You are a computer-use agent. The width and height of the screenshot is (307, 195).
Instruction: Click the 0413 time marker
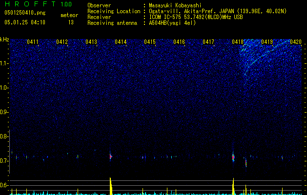(x=91, y=42)
